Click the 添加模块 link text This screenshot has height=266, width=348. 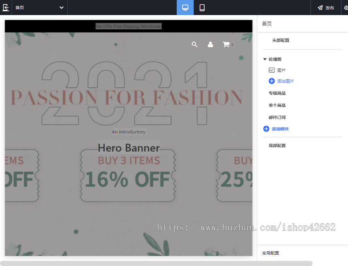[280, 129]
